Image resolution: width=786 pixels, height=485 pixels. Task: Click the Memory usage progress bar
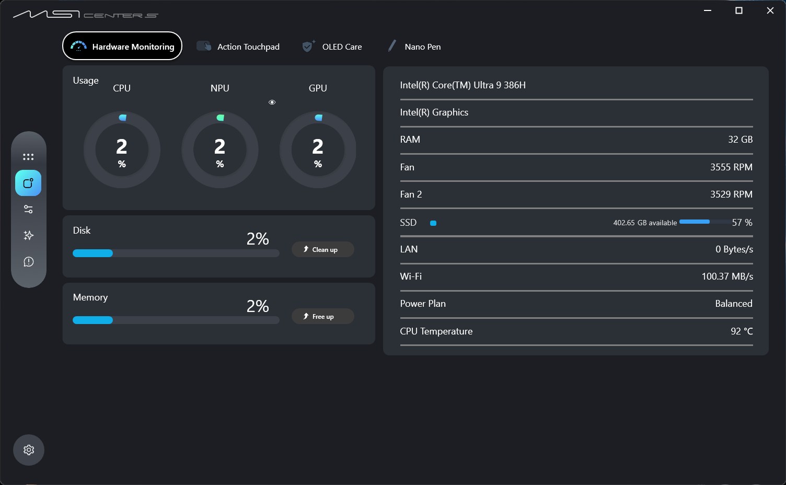tap(176, 320)
